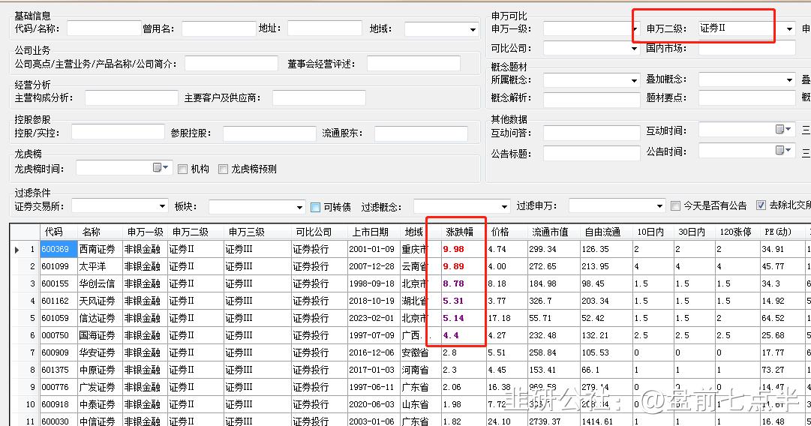Click the 地址 input field

(x=324, y=28)
